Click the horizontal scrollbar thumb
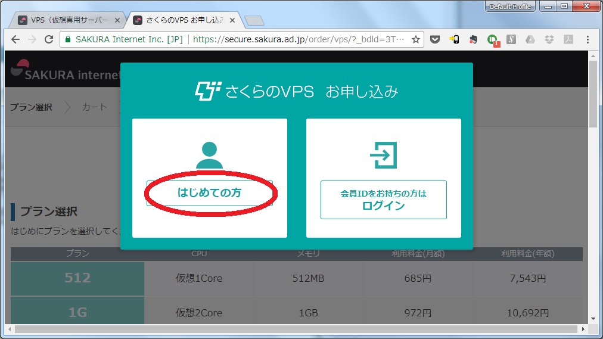 (296, 329)
